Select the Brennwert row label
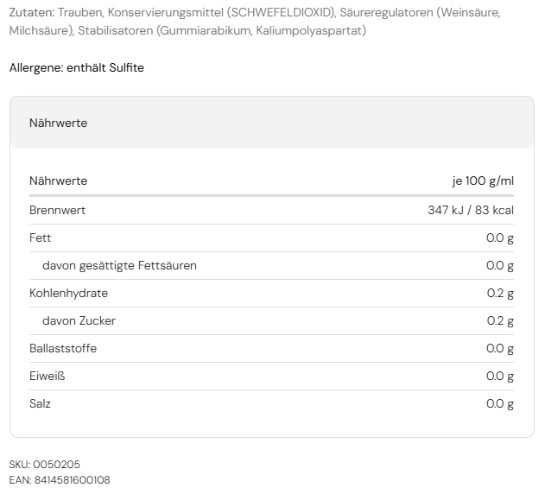This screenshot has height=494, width=545. click(x=57, y=210)
